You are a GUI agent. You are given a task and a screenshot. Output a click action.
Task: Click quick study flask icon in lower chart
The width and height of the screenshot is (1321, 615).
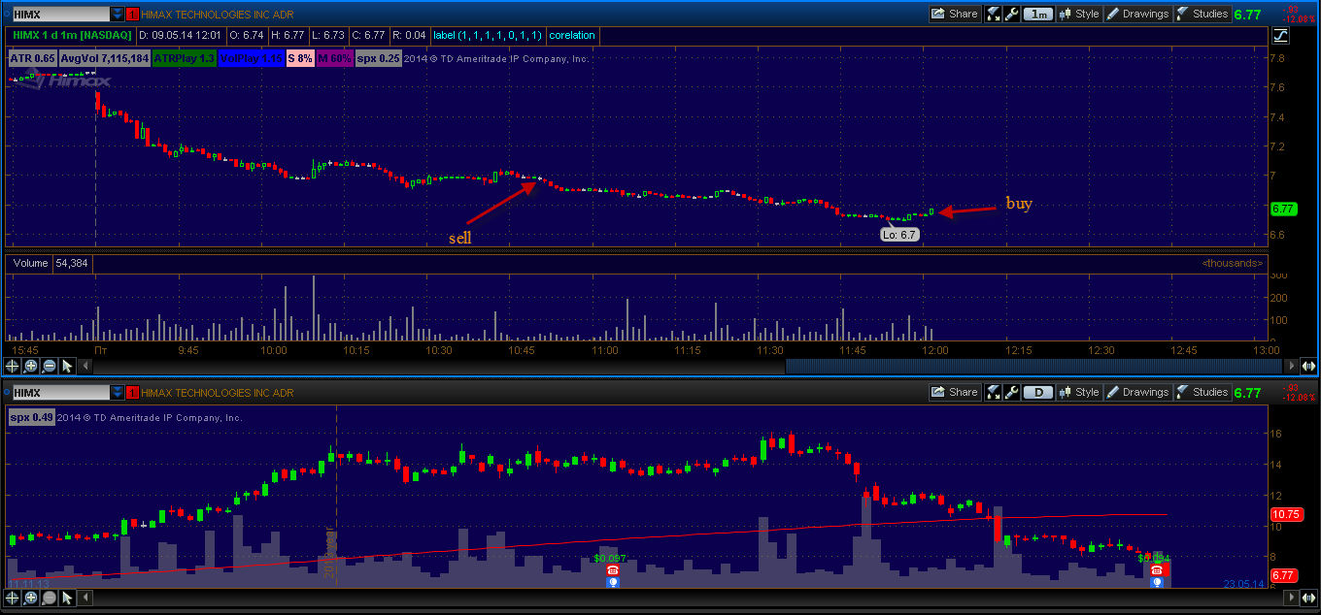[x=994, y=392]
